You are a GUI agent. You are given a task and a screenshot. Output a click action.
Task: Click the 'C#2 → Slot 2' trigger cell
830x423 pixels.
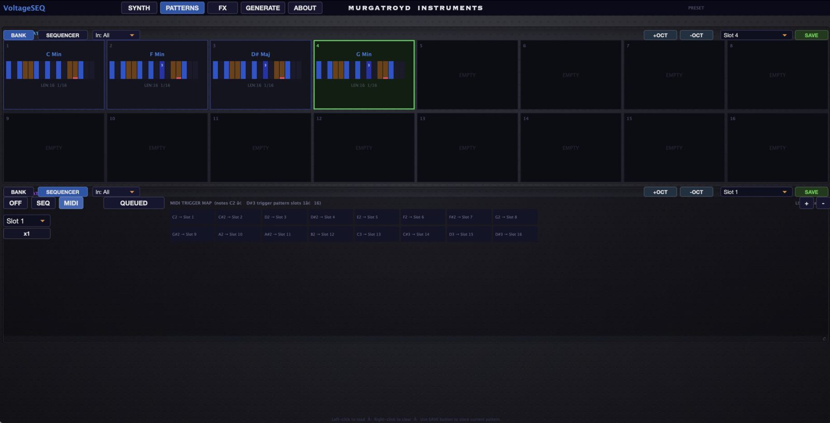click(239, 217)
